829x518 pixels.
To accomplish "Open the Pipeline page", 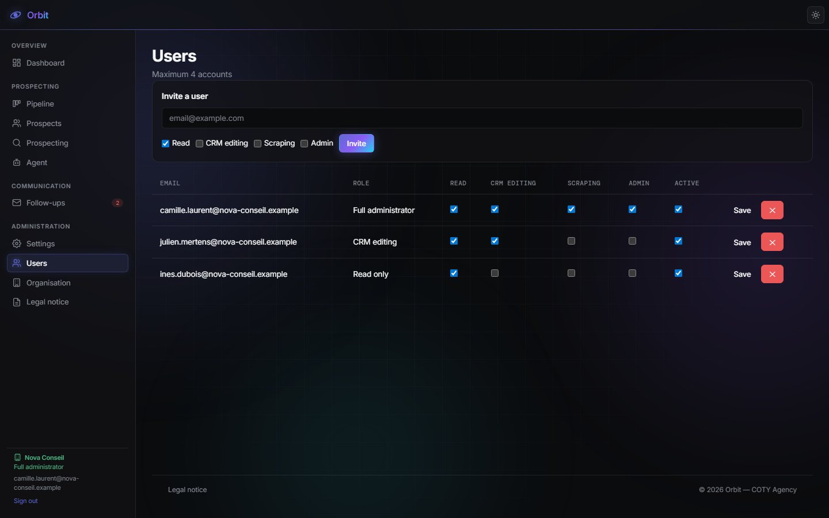I will [x=67, y=104].
